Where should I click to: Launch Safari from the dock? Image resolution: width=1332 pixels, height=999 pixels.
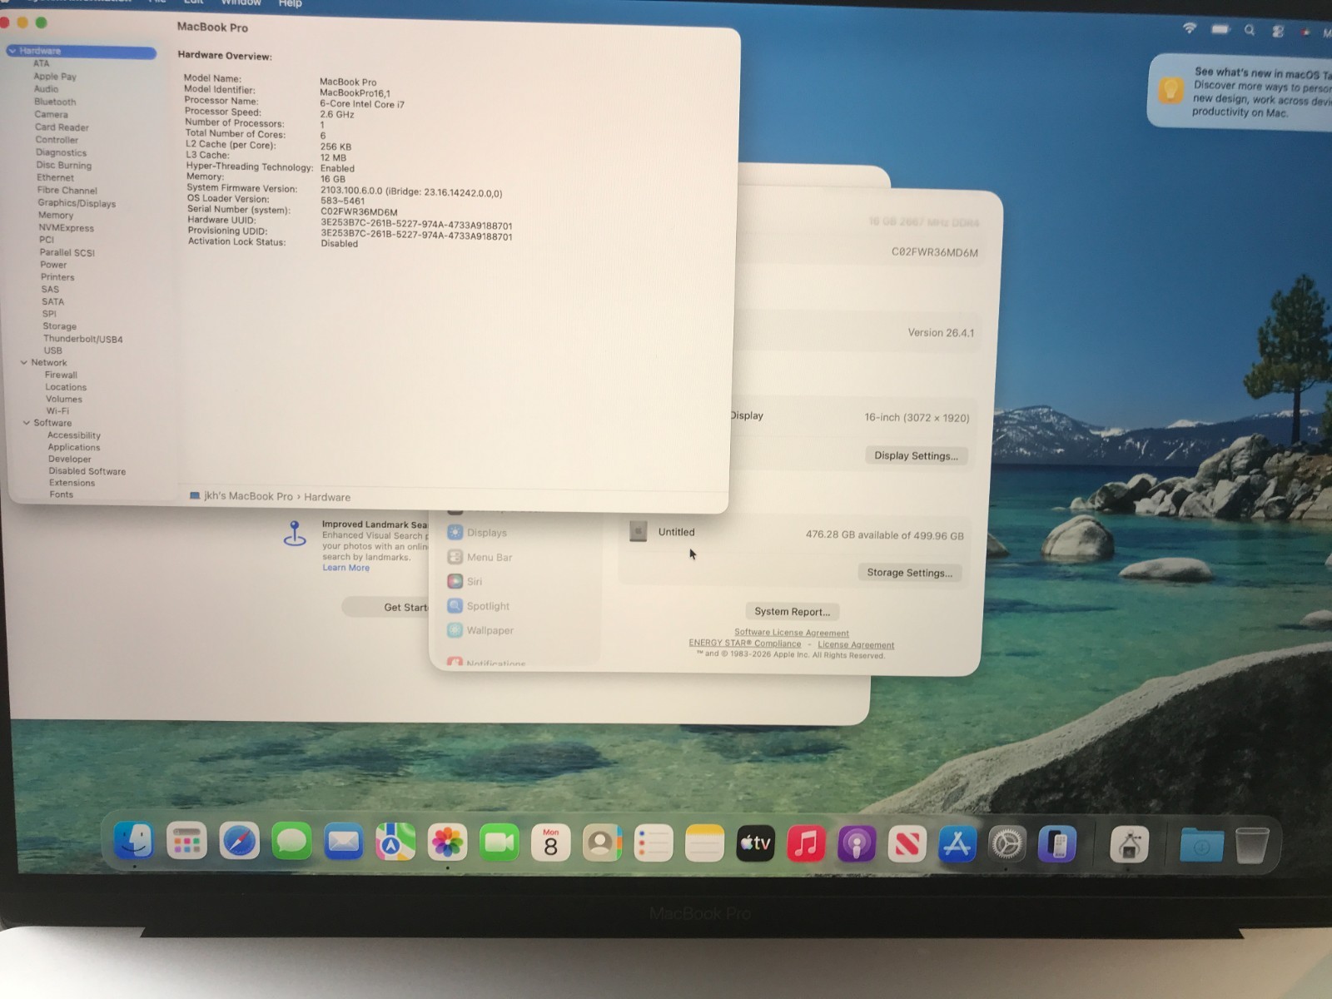tap(239, 842)
